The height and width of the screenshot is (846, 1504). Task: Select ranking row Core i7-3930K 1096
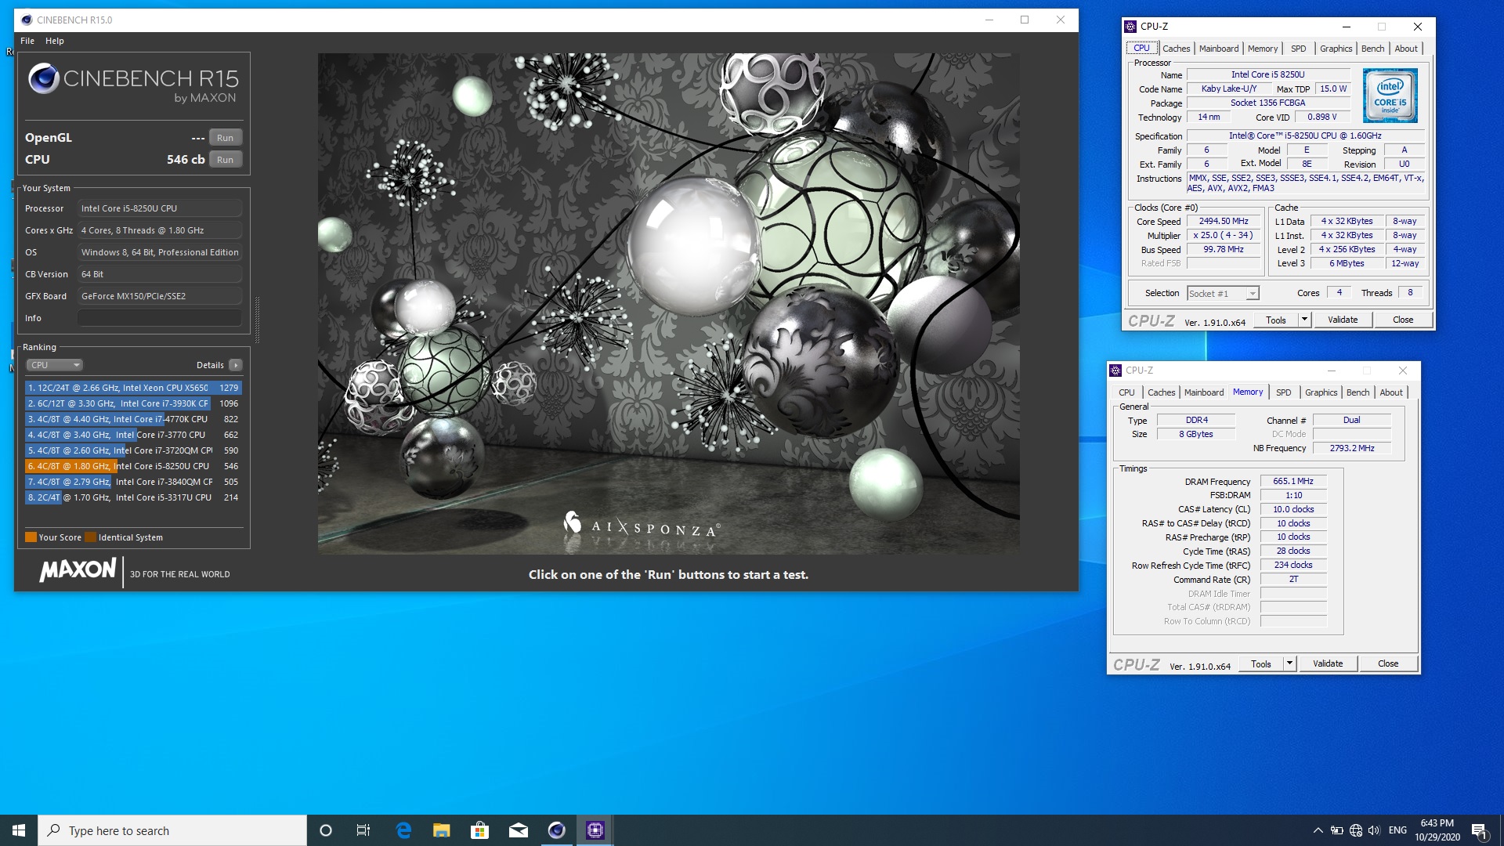pos(133,403)
